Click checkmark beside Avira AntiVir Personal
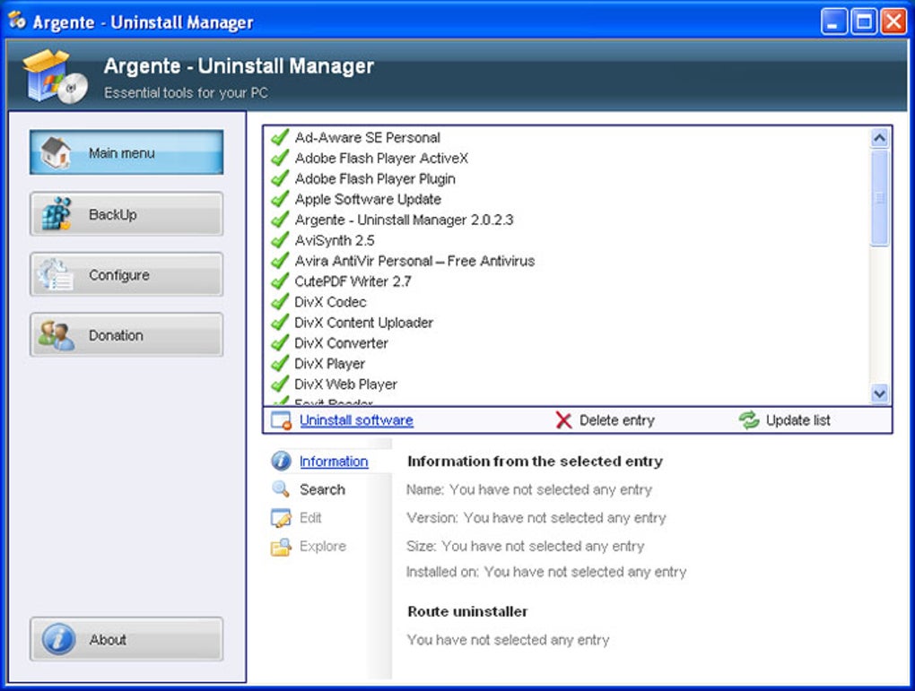The height and width of the screenshot is (691, 915). click(280, 261)
